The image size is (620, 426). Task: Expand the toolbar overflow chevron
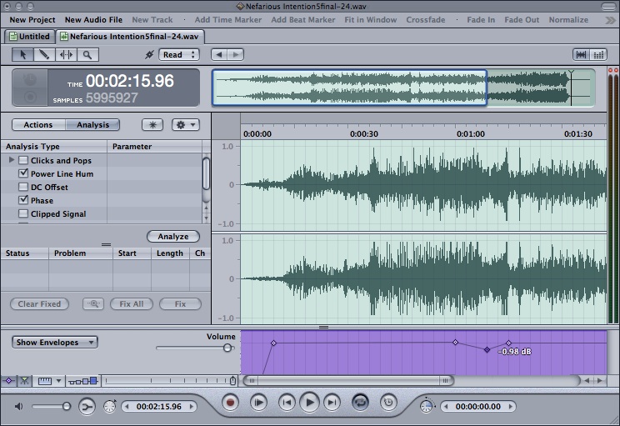coord(610,20)
